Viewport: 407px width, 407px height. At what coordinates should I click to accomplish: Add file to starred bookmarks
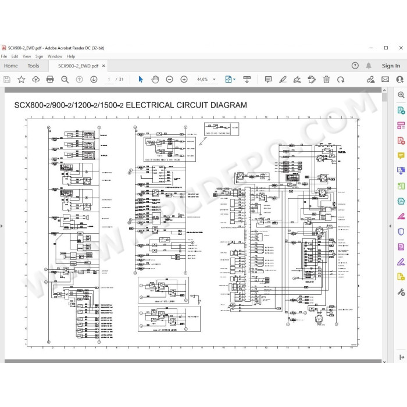[x=22, y=80]
